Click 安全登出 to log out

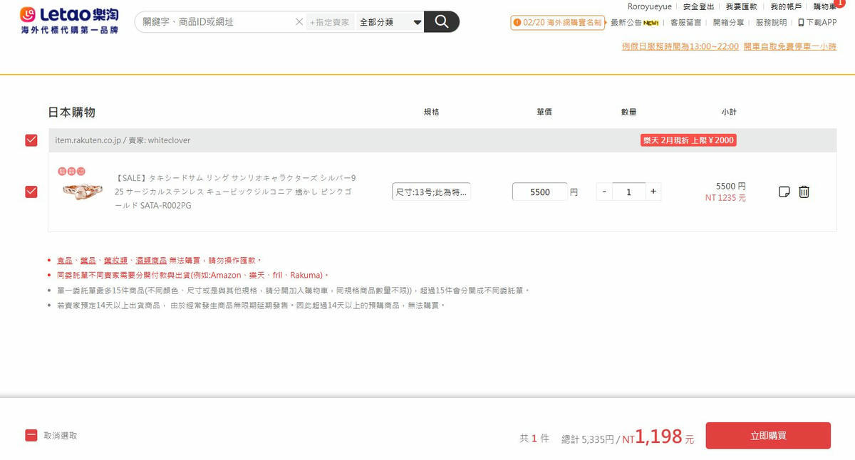pyautogui.click(x=698, y=6)
